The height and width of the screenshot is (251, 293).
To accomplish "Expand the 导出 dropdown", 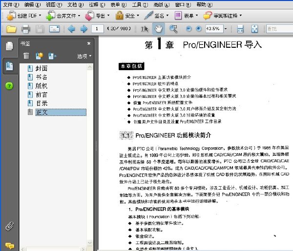I will (108, 16).
